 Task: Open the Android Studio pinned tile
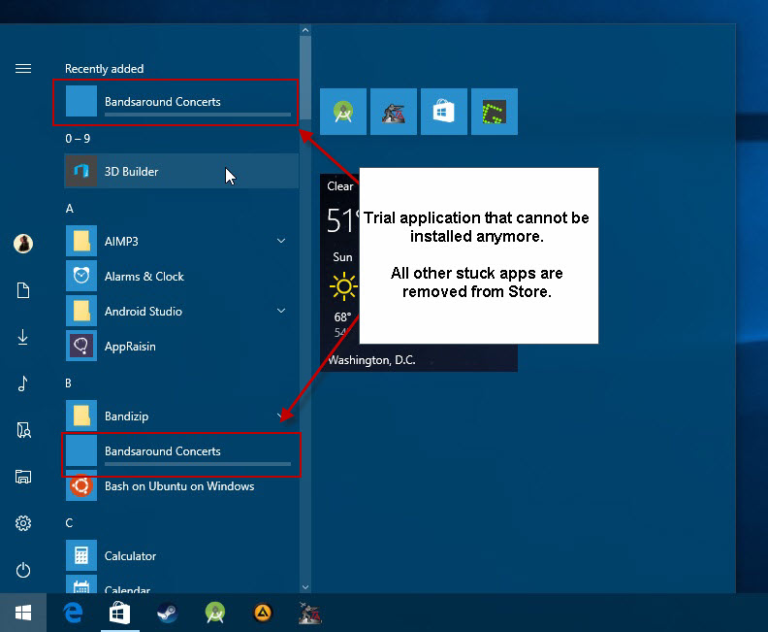pyautogui.click(x=343, y=112)
